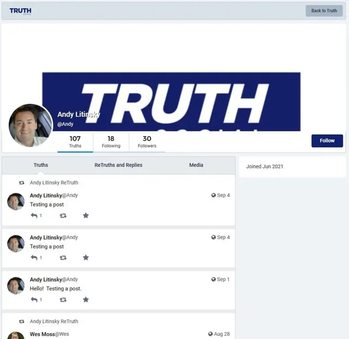Favorite the retruthed Sep 4 'Testing a post'

[x=86, y=216]
